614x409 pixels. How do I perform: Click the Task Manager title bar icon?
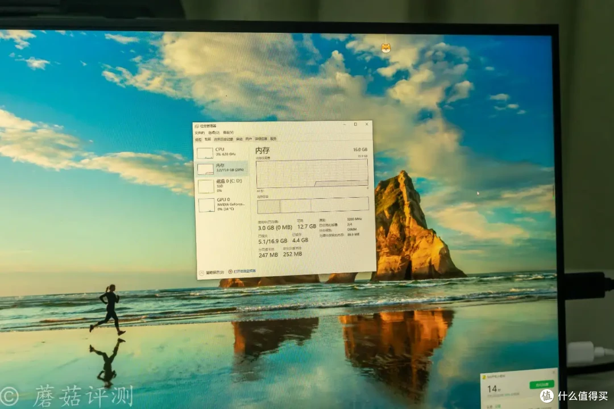(x=197, y=127)
